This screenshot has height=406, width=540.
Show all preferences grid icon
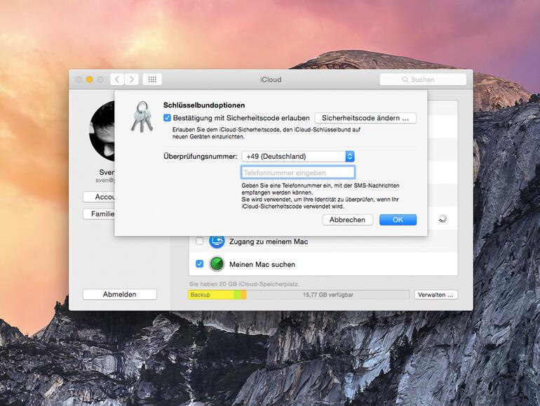tap(152, 79)
